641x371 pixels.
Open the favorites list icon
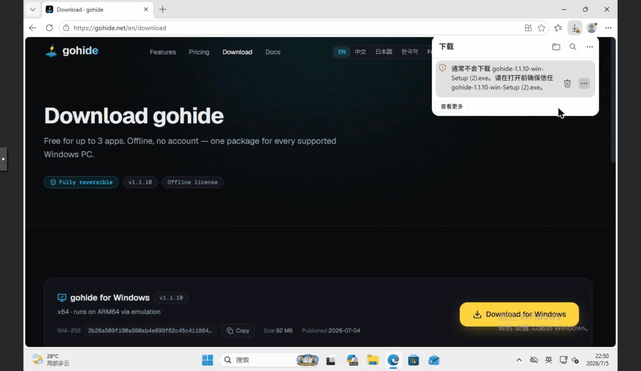558,28
